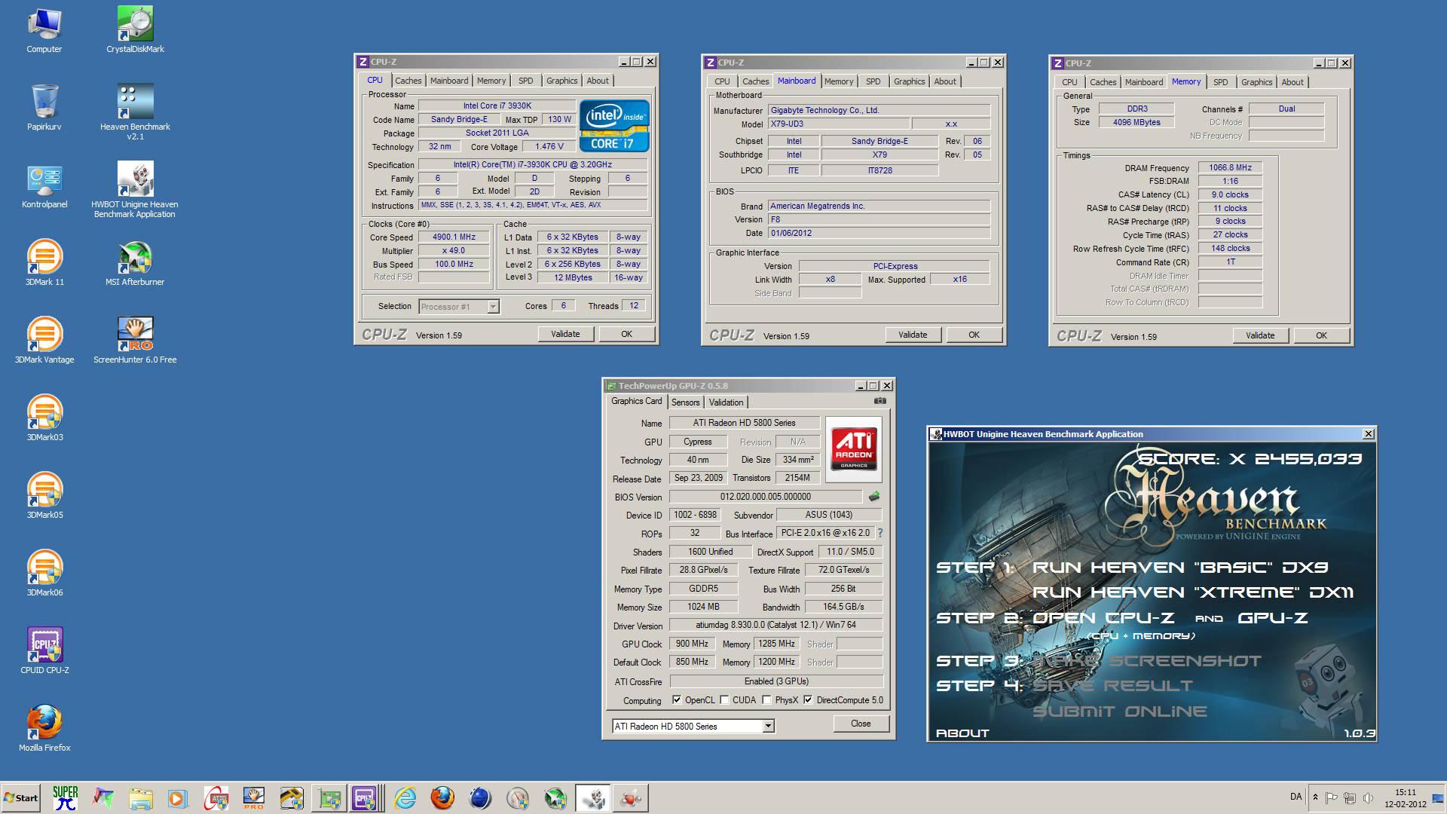Toggle the CUDA checkbox in GPU-Z
Image resolution: width=1447 pixels, height=814 pixels.
point(724,700)
